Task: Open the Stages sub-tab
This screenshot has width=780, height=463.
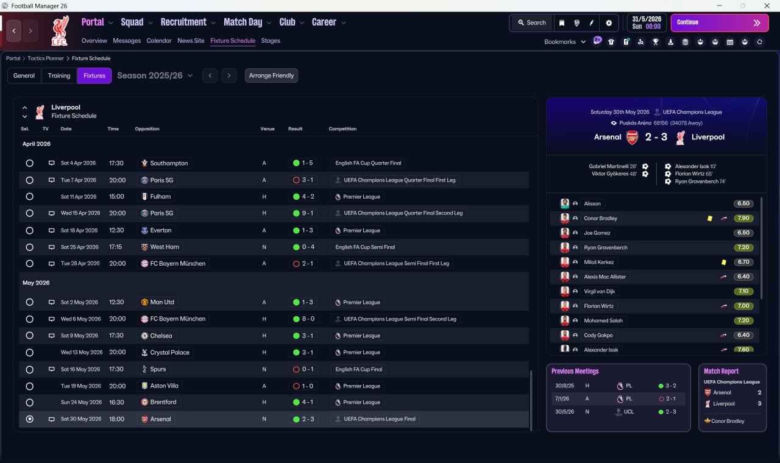Action: click(271, 41)
